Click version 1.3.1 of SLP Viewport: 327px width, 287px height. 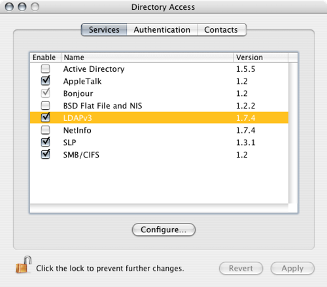[x=245, y=143]
